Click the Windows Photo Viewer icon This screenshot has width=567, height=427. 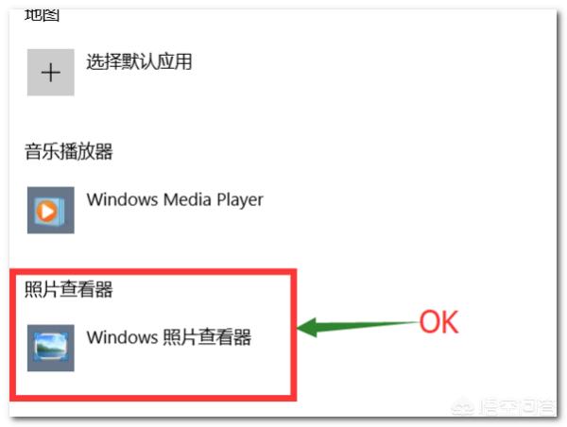click(x=51, y=348)
